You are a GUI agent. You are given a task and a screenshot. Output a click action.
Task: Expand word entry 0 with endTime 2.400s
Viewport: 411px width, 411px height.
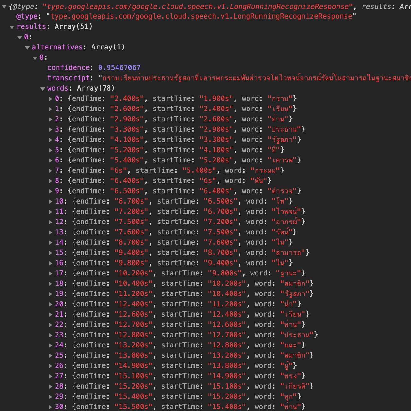tap(50, 99)
